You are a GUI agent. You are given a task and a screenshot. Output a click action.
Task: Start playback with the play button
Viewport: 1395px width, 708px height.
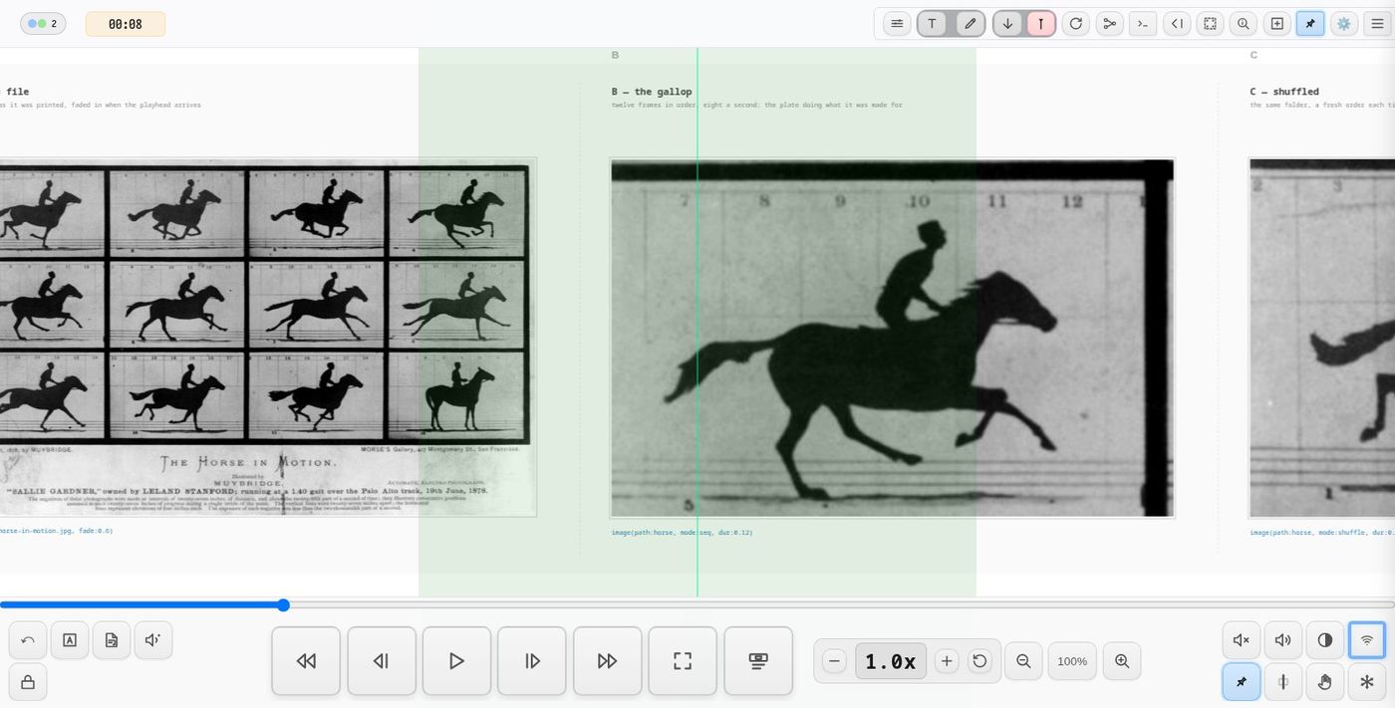click(456, 661)
